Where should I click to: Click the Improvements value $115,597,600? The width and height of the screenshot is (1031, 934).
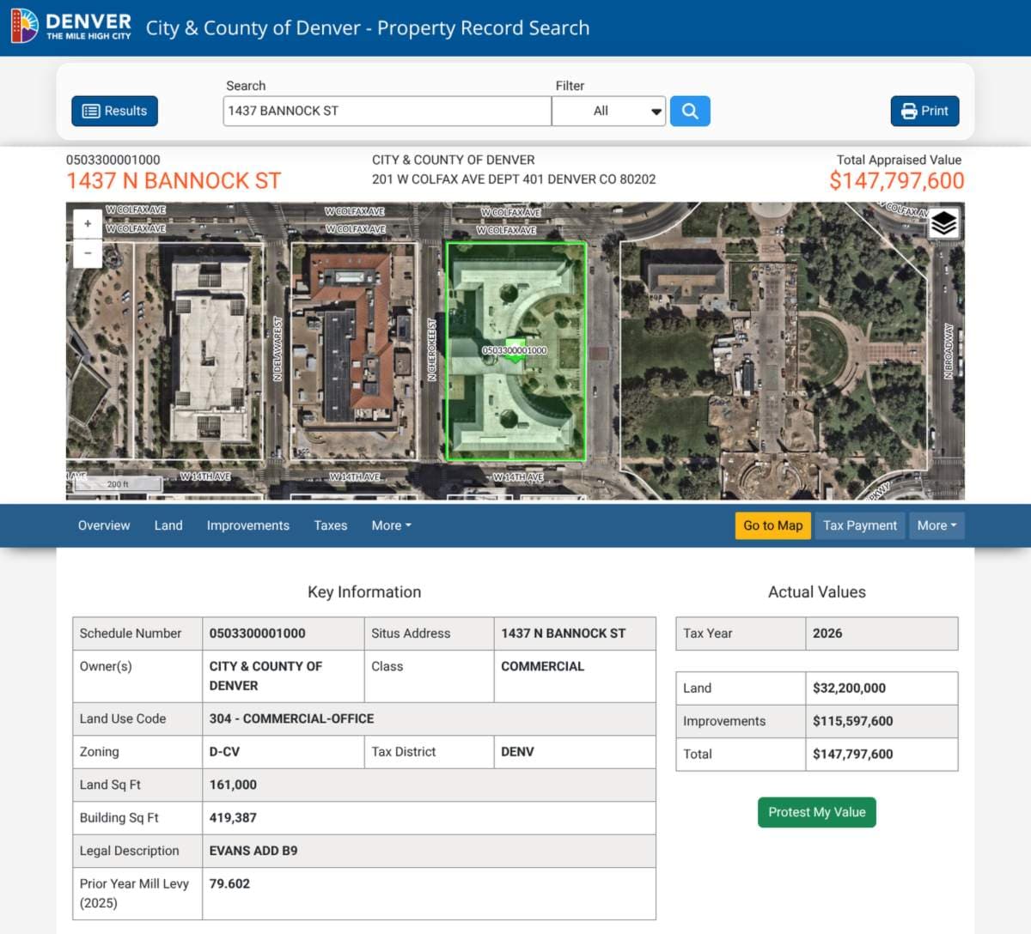[852, 721]
